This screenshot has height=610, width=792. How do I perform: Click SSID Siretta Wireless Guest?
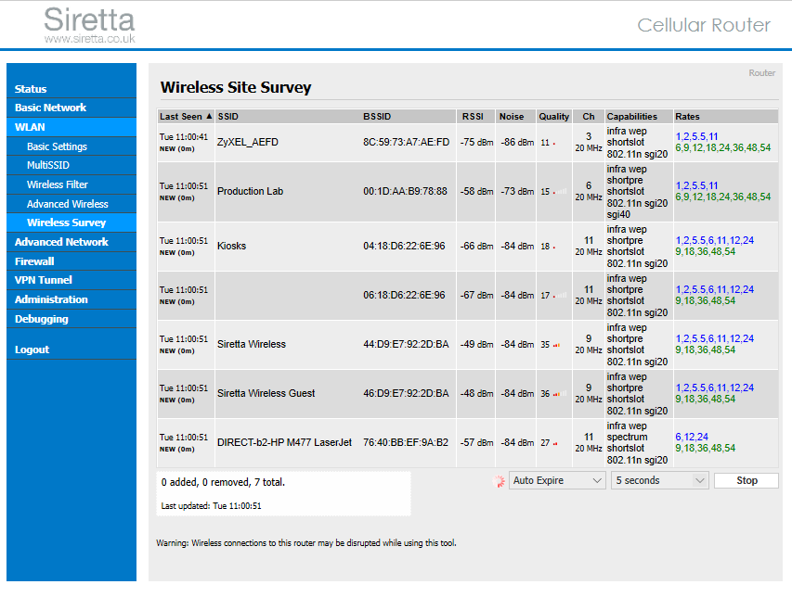pyautogui.click(x=266, y=393)
